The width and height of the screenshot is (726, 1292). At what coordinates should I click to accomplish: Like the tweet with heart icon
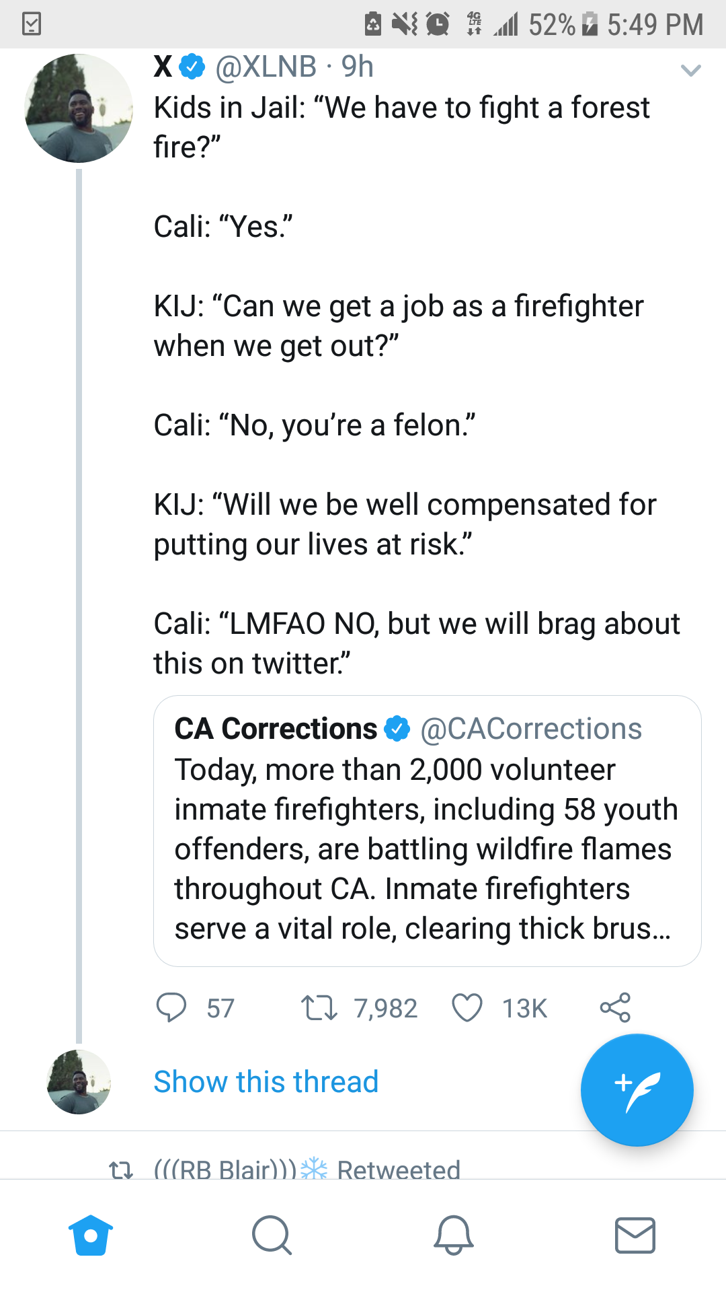coord(467,1007)
